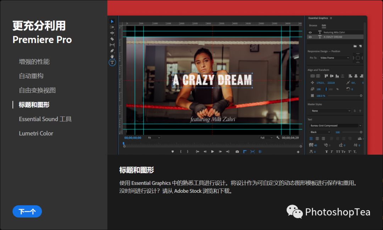Image resolution: width=383 pixels, height=230 pixels.
Task: Click the Export Frame camera icon
Action: coord(237,151)
